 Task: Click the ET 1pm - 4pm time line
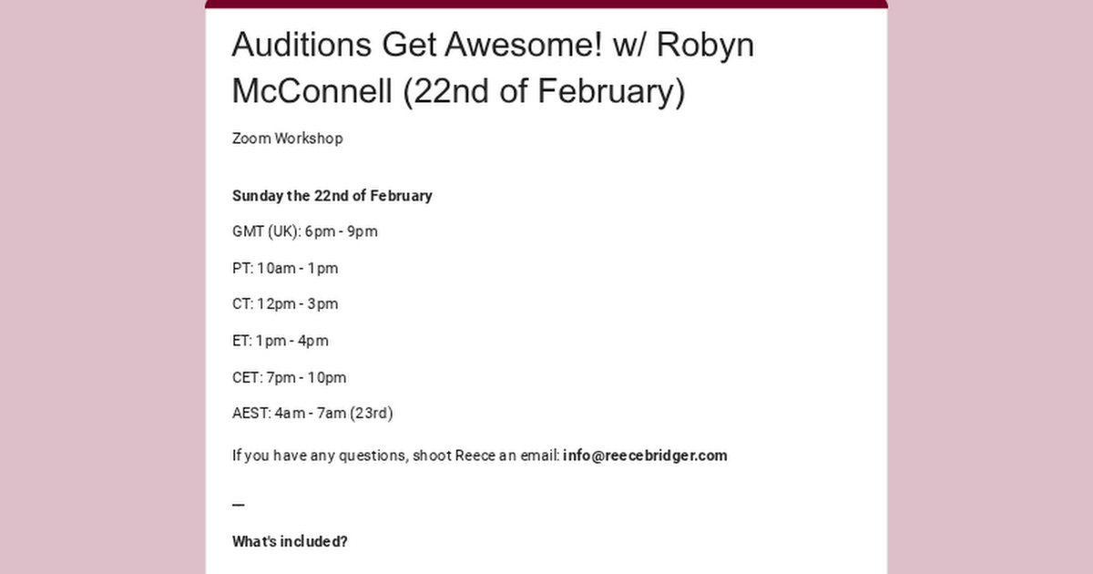click(x=280, y=341)
